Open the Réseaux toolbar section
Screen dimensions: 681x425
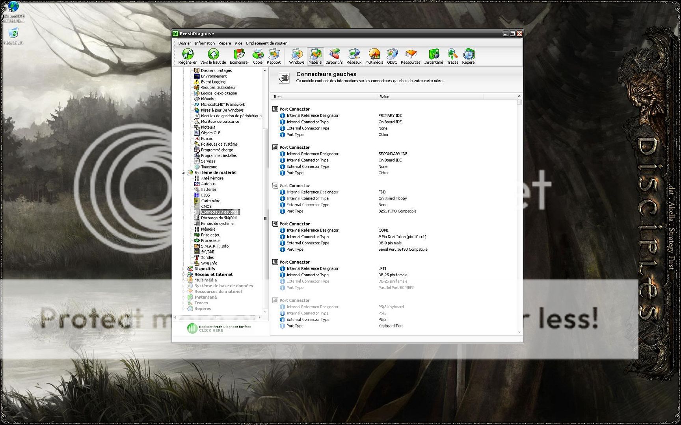(354, 56)
